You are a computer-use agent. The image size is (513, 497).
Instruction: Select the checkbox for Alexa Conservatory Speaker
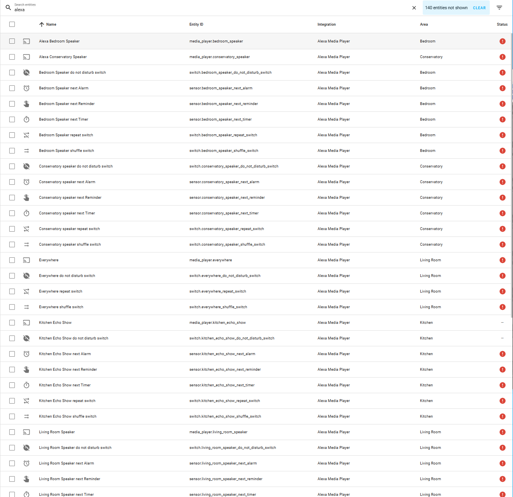point(12,57)
